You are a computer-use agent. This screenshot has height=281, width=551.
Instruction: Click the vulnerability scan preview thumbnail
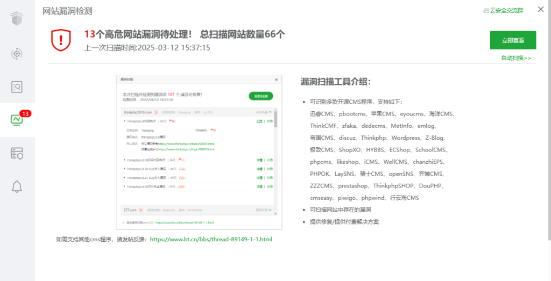point(199,152)
